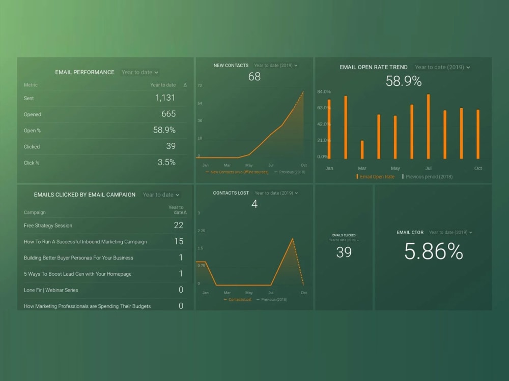Click the 58.9% headline value in Open Rate Trend
This screenshot has height=381, width=509.
pos(403,81)
